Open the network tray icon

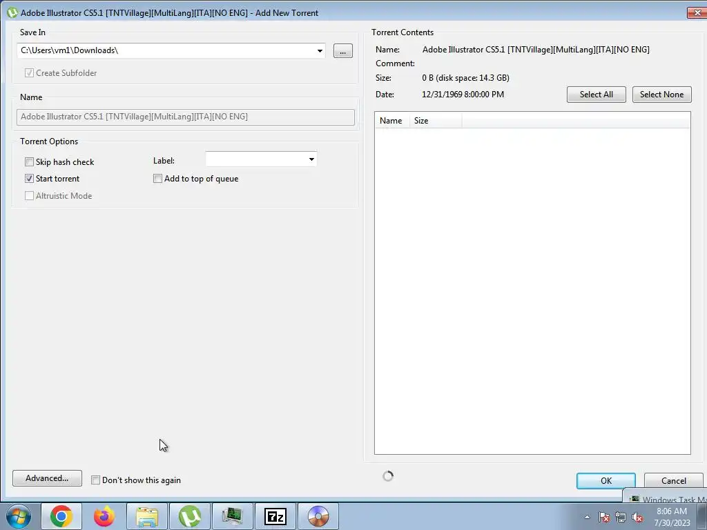click(621, 517)
